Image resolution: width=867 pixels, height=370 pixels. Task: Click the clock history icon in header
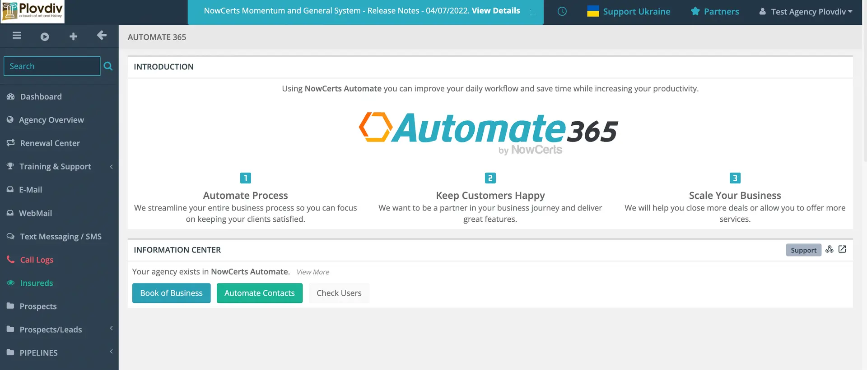pyautogui.click(x=562, y=11)
